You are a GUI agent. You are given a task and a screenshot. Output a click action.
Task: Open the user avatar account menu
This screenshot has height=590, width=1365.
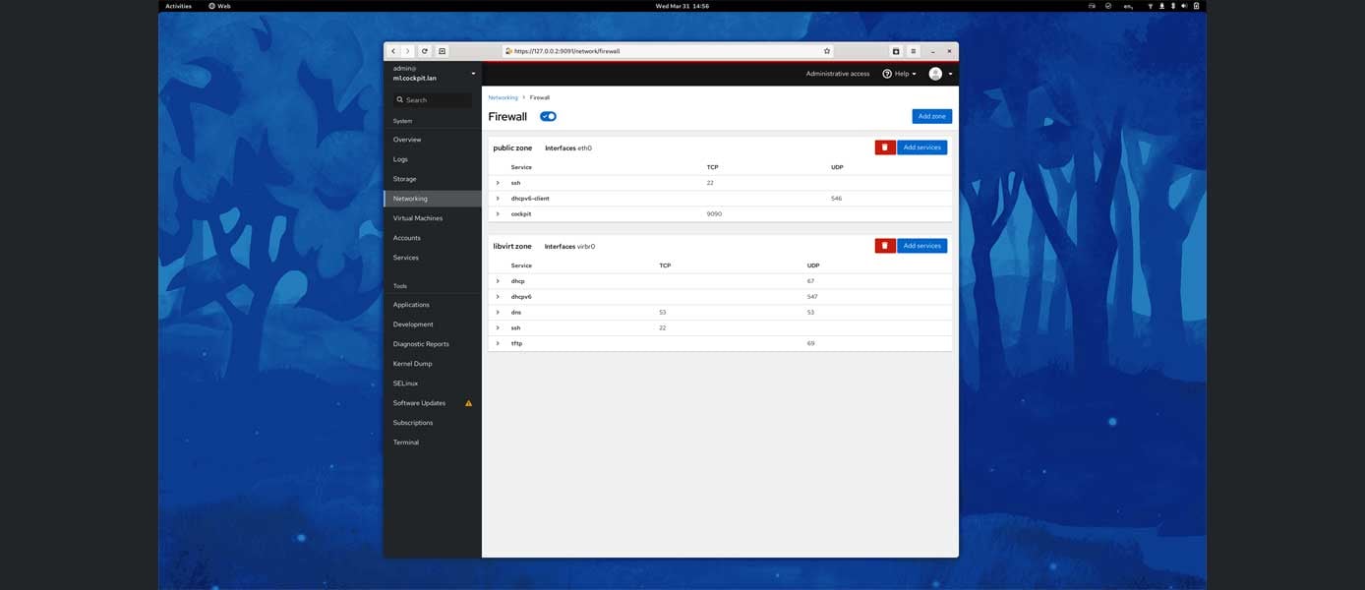pyautogui.click(x=935, y=73)
